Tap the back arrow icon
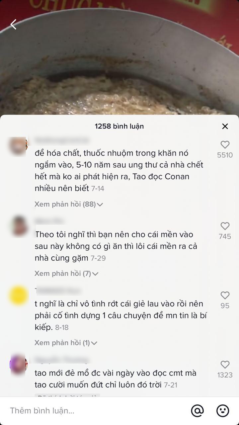The width and height of the screenshot is (239, 425). (x=13, y=25)
